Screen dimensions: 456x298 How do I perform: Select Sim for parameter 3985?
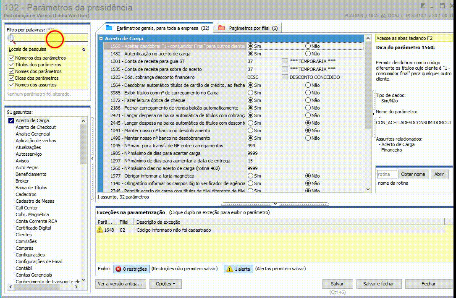250,92
